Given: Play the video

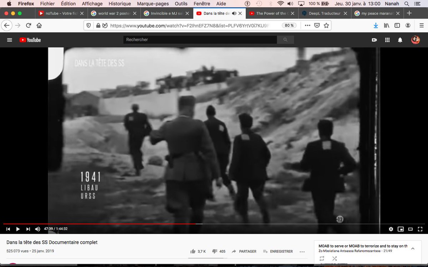Looking at the screenshot, I should 18,229.
